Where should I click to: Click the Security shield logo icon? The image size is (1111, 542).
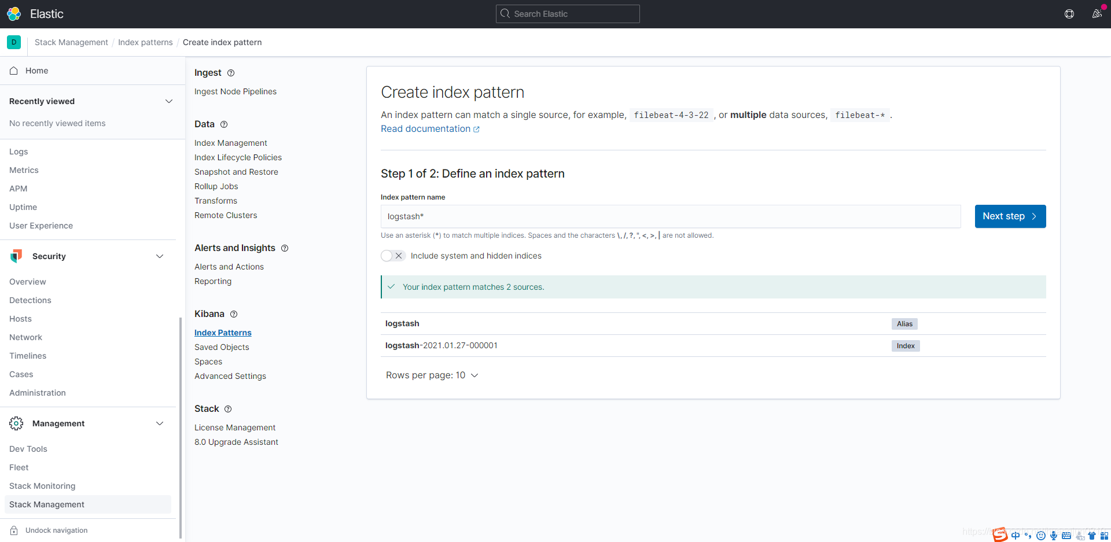click(16, 256)
